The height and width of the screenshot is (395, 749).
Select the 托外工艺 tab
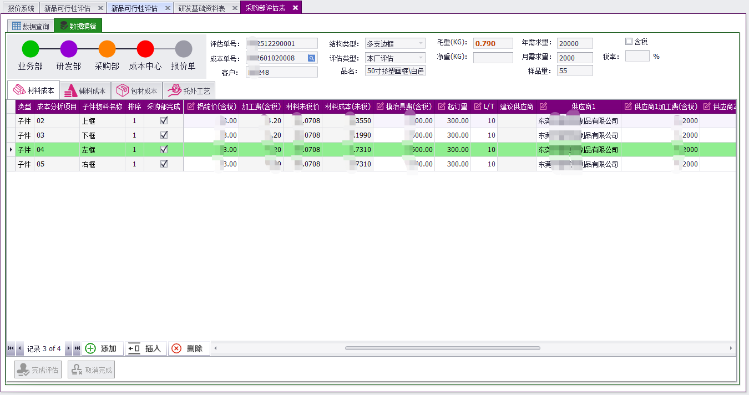coord(189,90)
